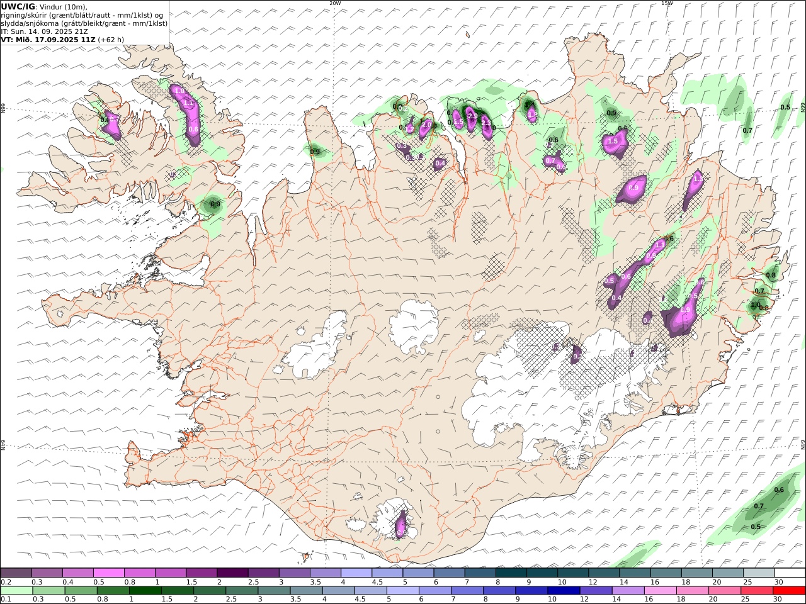Select the lavender 4 swatch in upper row

(356, 573)
